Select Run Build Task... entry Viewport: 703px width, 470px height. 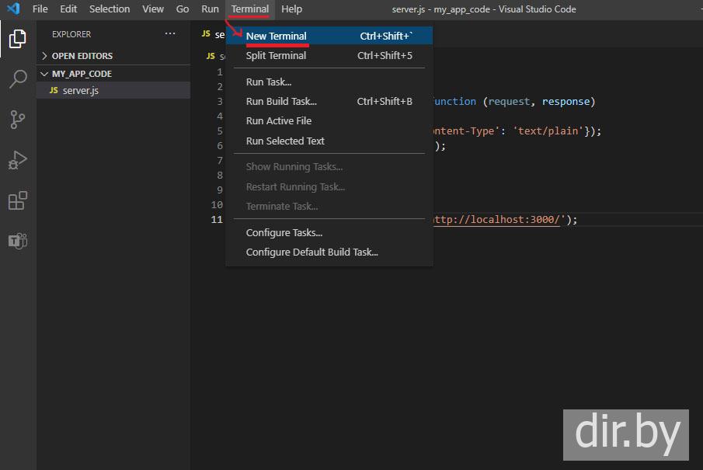click(281, 101)
